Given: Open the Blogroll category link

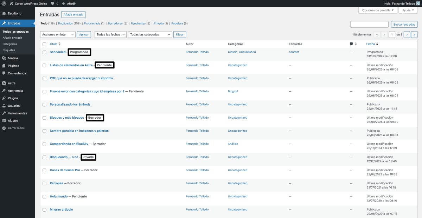Looking at the screenshot, I should [233, 91].
